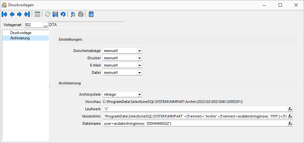Open the E-Mail dropdown

[139, 65]
